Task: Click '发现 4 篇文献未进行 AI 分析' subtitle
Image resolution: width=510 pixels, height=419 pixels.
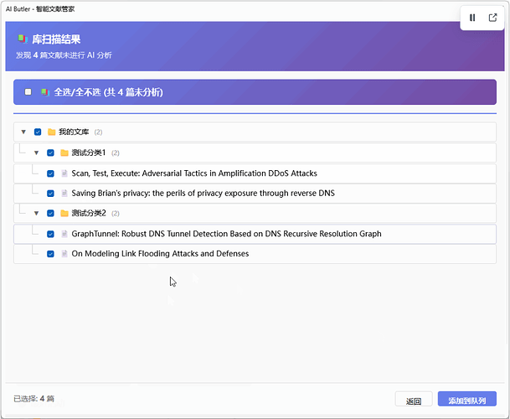Action: click(x=64, y=55)
